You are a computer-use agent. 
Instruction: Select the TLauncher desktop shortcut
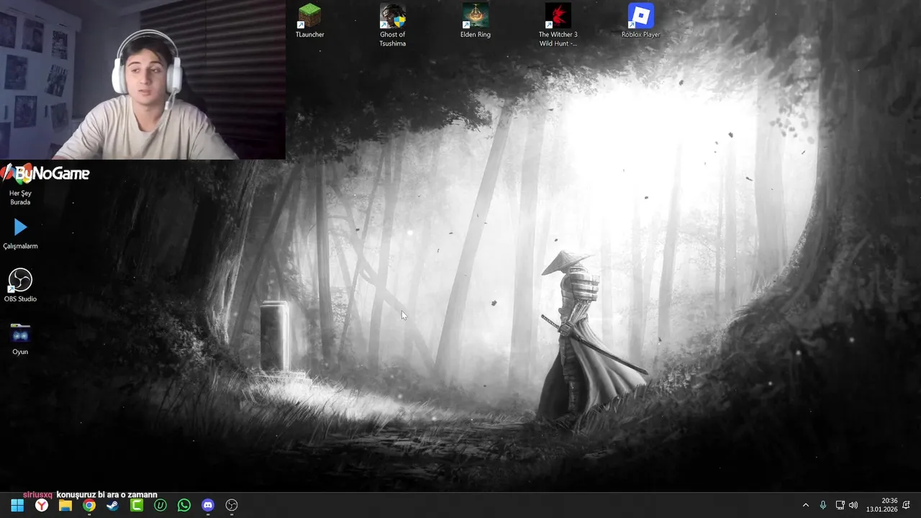[310, 21]
